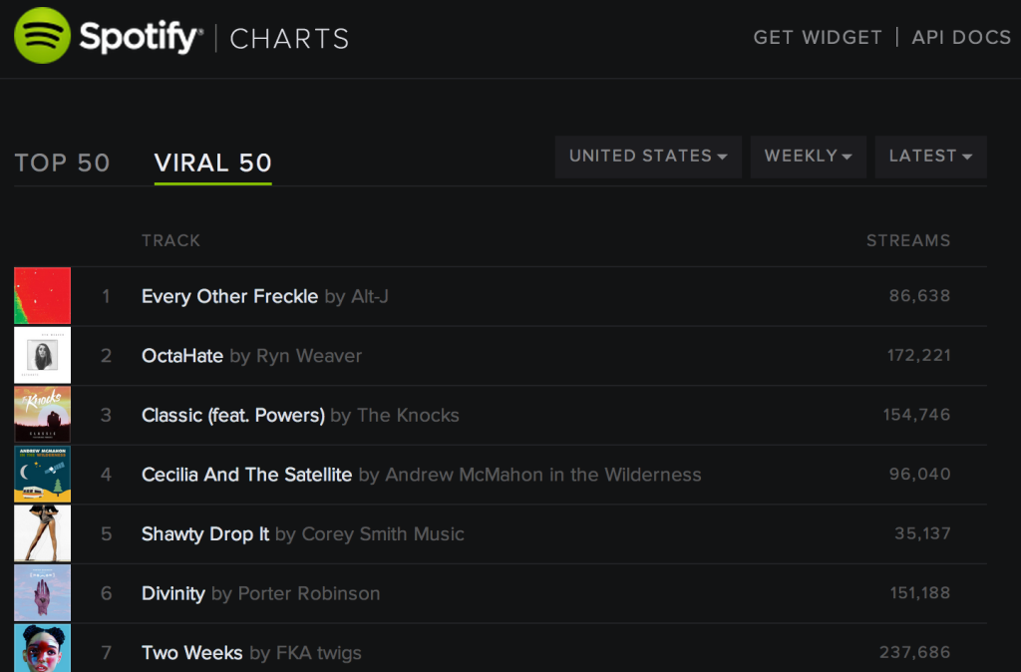Open Two Weeks by FKA twigs
The width and height of the screenshot is (1021, 672).
[x=191, y=652]
